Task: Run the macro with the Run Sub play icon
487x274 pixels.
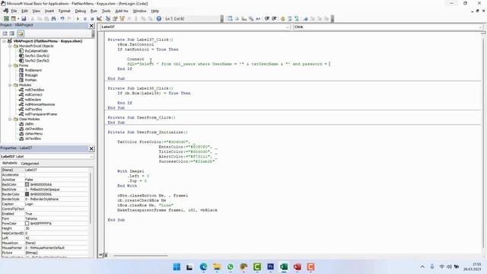Action: point(78,18)
